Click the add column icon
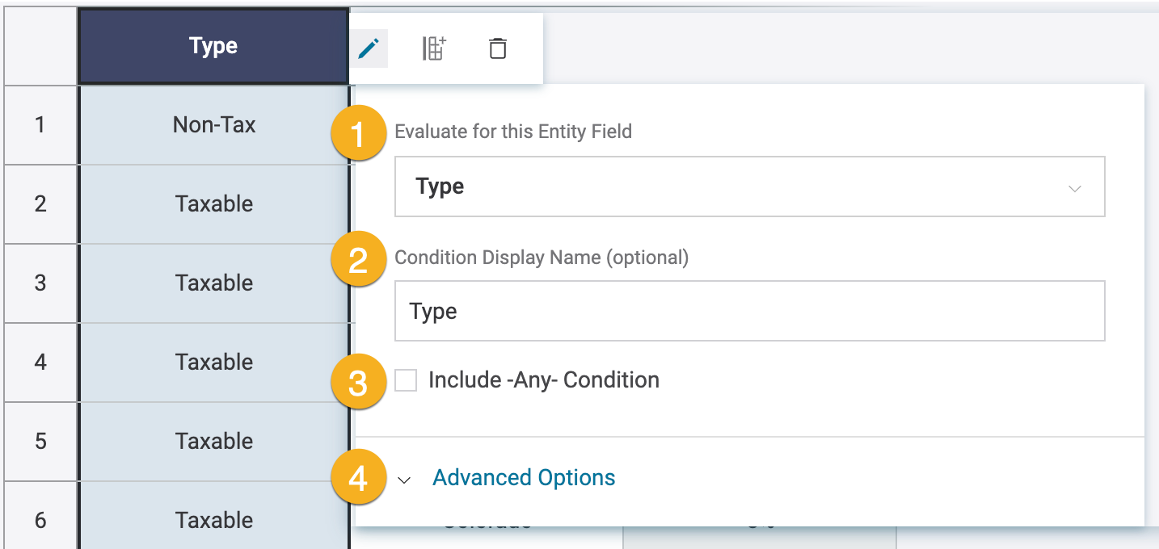 (x=434, y=49)
